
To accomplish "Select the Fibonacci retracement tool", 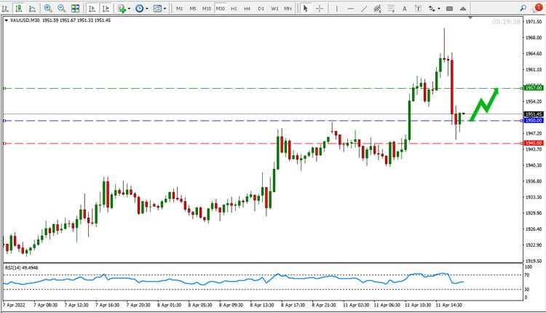I will point(391,8).
